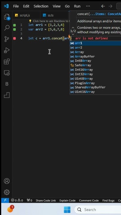The width and height of the screenshot is (121, 215).
Task: Open the Run menu
Action: [77, 6]
